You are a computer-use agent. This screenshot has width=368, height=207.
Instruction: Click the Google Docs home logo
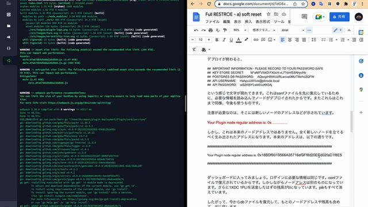point(196,17)
